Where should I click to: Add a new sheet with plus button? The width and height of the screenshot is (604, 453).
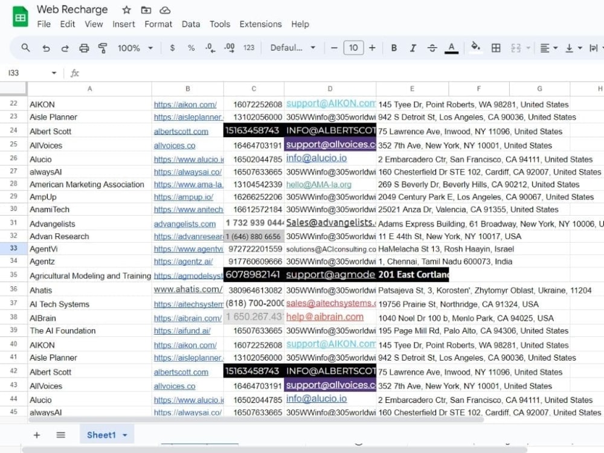tap(37, 435)
